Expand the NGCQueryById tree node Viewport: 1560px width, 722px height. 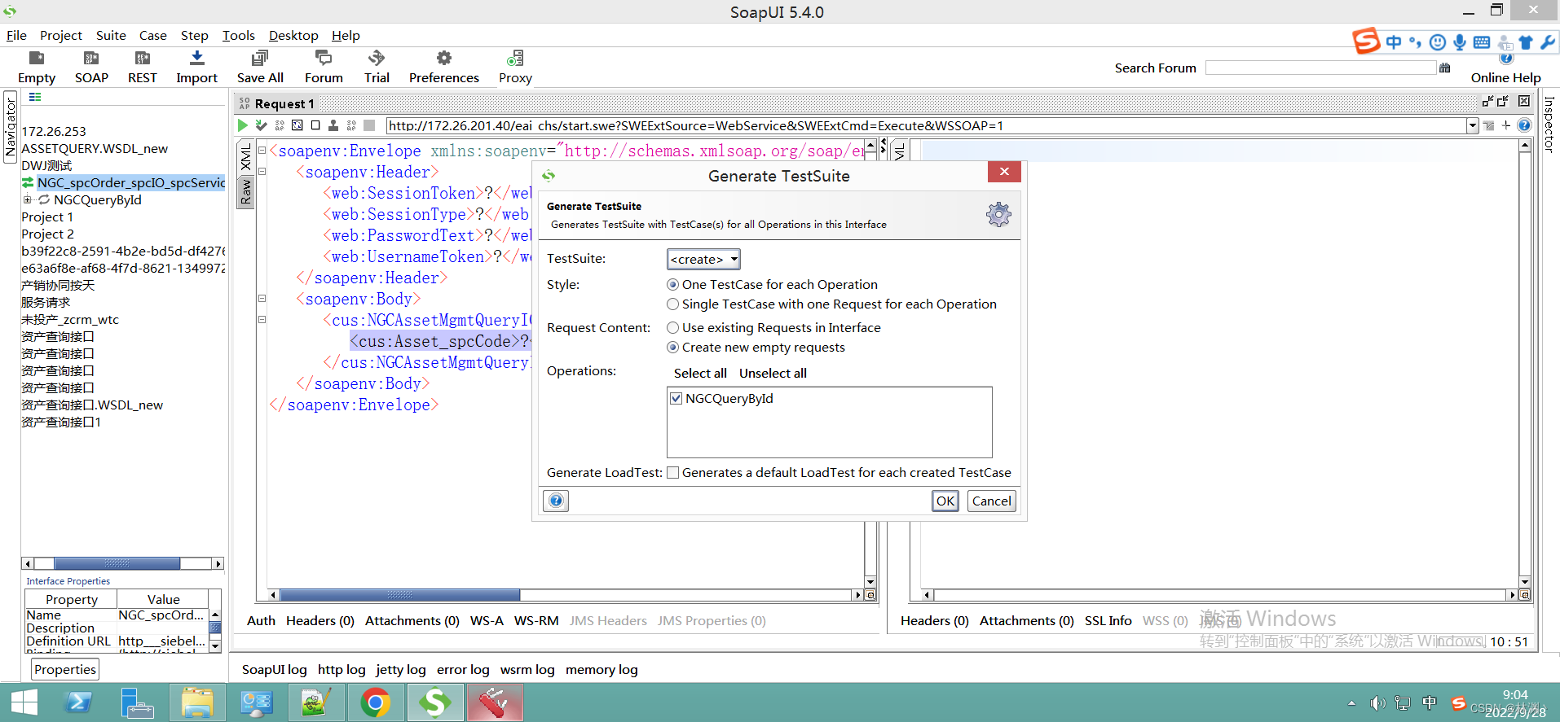click(27, 199)
